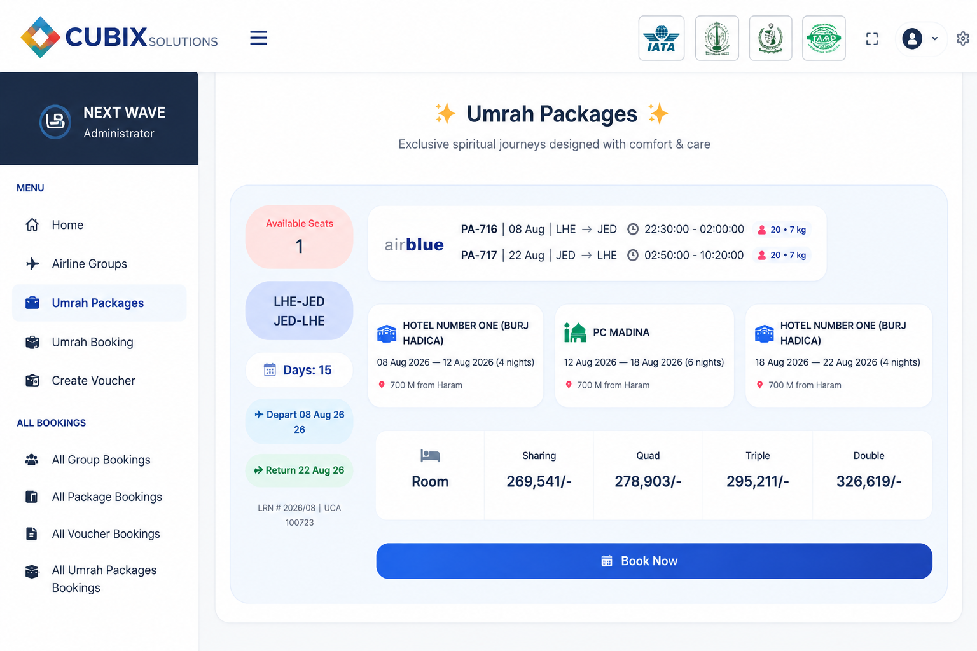
Task: Open All Package Bookings
Action: click(99, 497)
